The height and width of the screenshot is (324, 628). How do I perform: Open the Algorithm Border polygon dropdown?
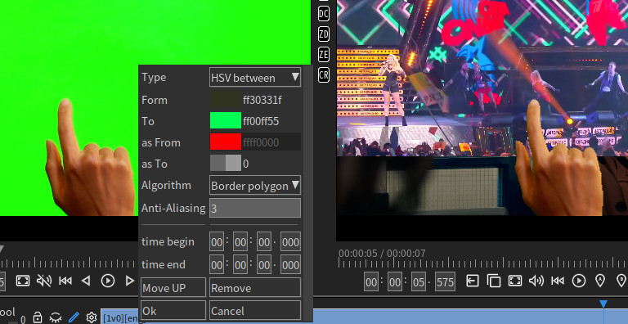255,185
